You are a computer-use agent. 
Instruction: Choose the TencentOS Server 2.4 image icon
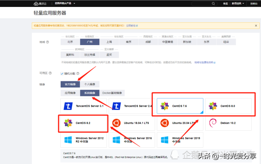coord(116,106)
